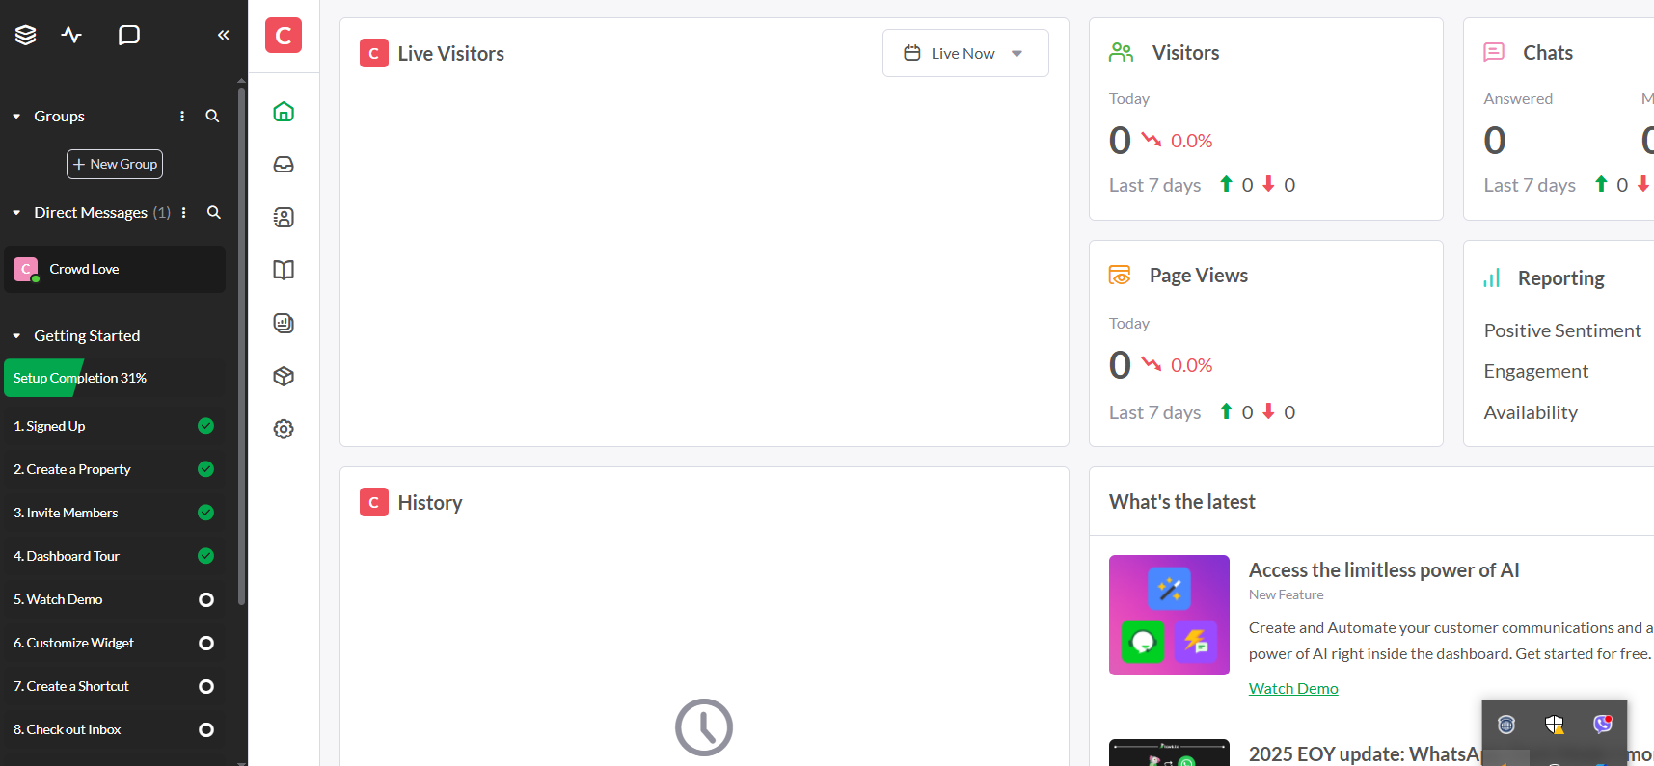Toggle the Create a Property checkmark
The image size is (1654, 766).
[205, 469]
